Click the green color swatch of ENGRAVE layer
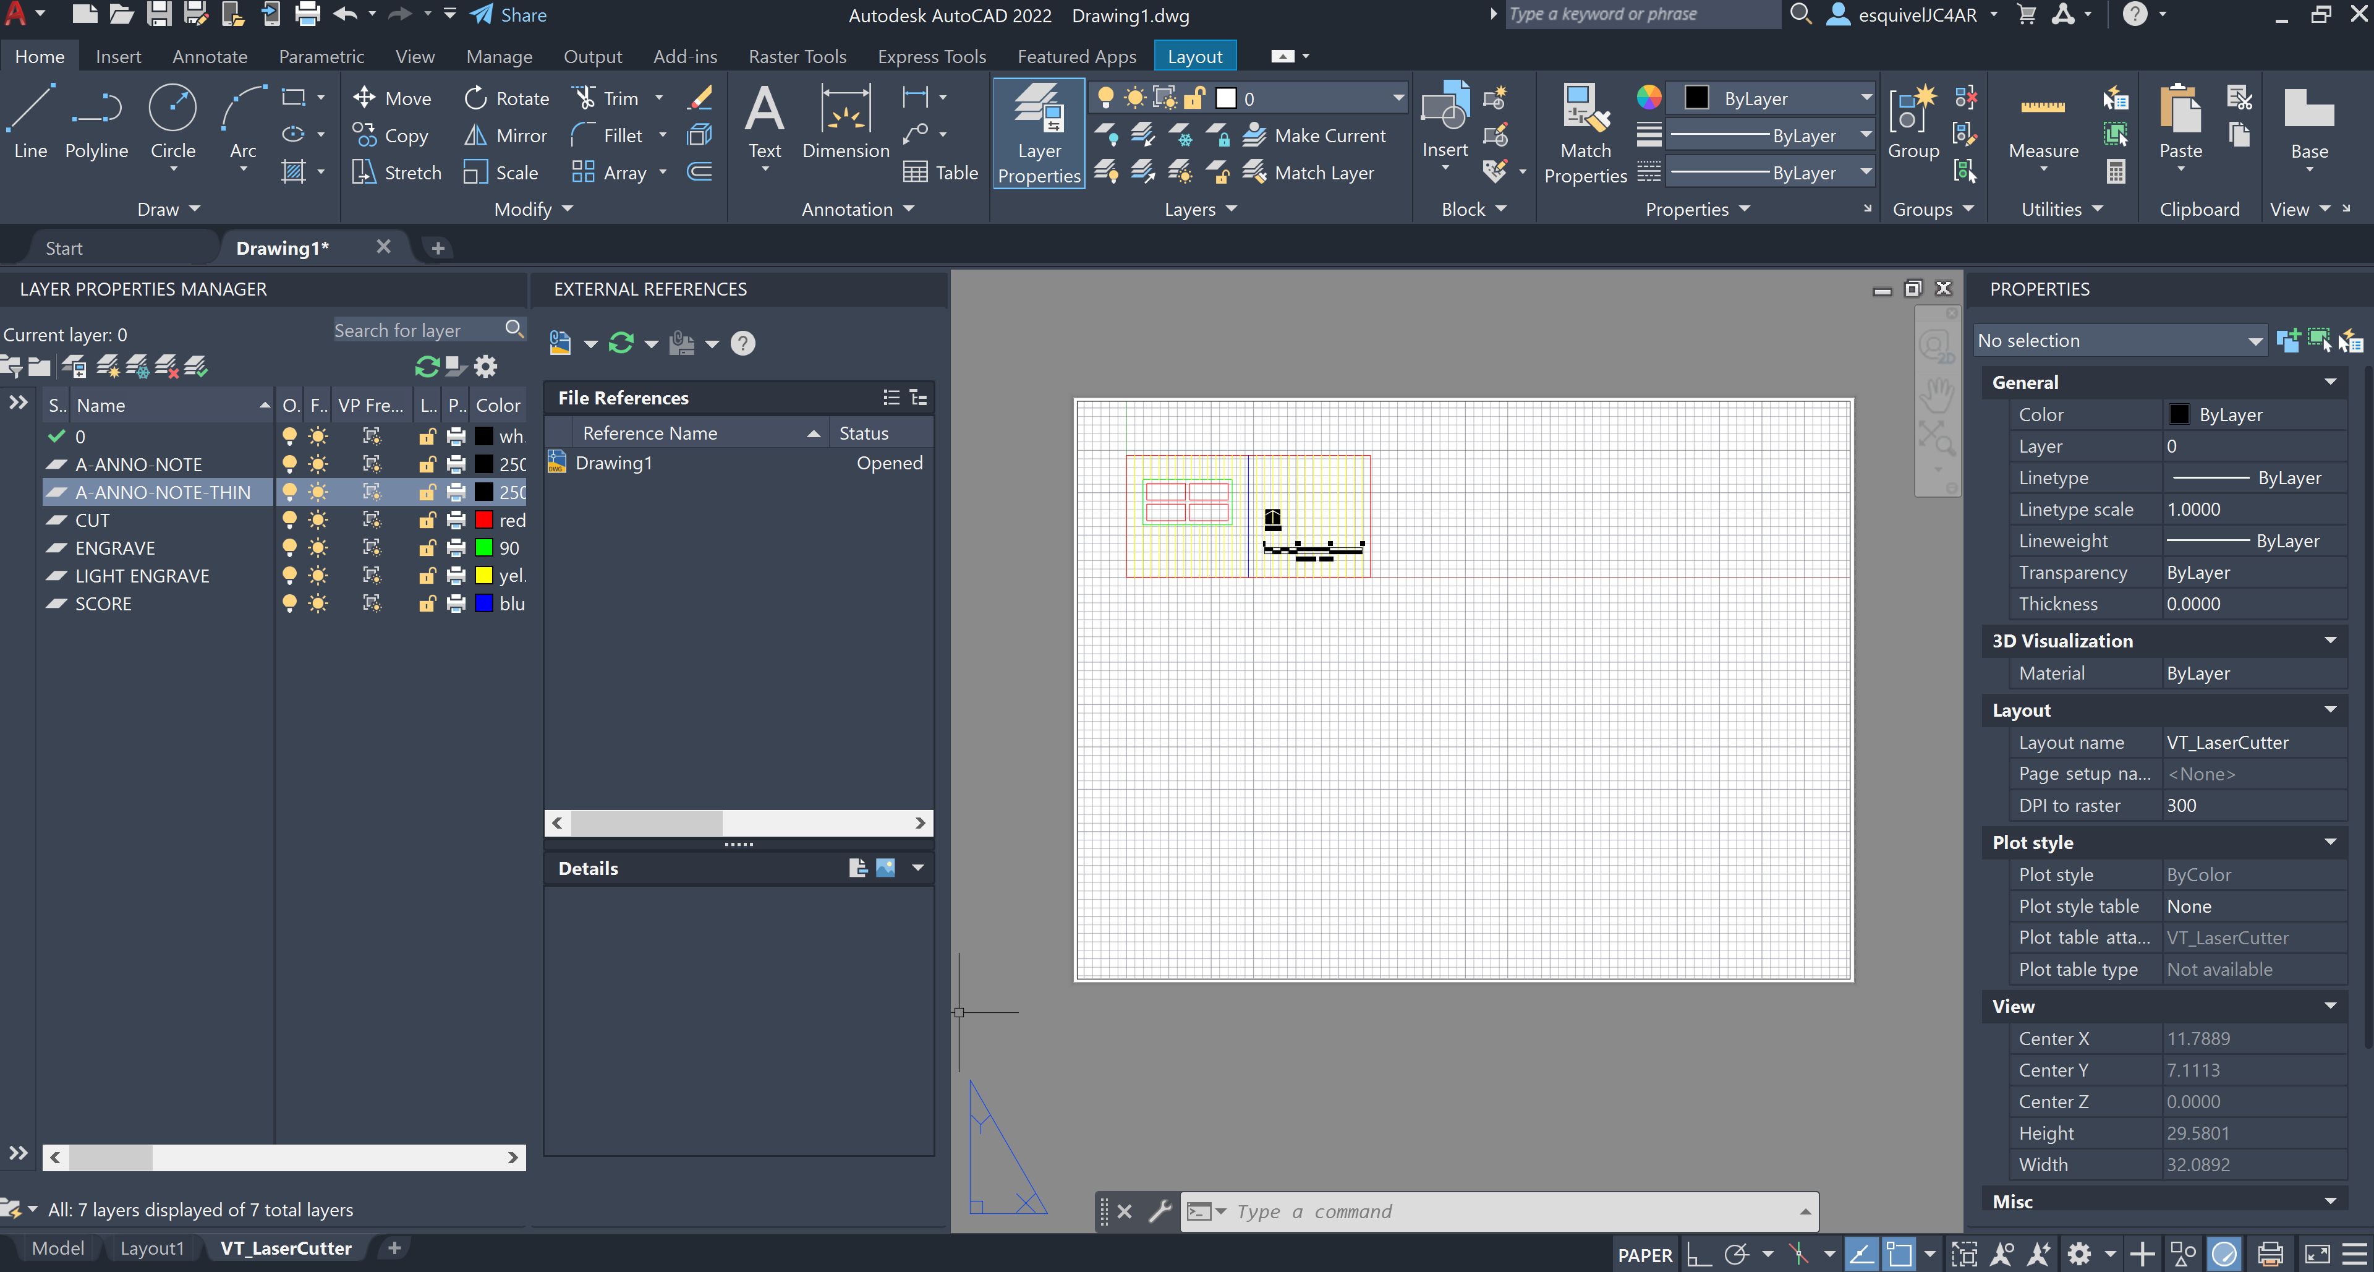This screenshot has height=1272, width=2374. [x=484, y=547]
